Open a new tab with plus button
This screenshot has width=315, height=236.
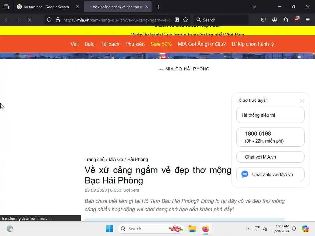158,7
